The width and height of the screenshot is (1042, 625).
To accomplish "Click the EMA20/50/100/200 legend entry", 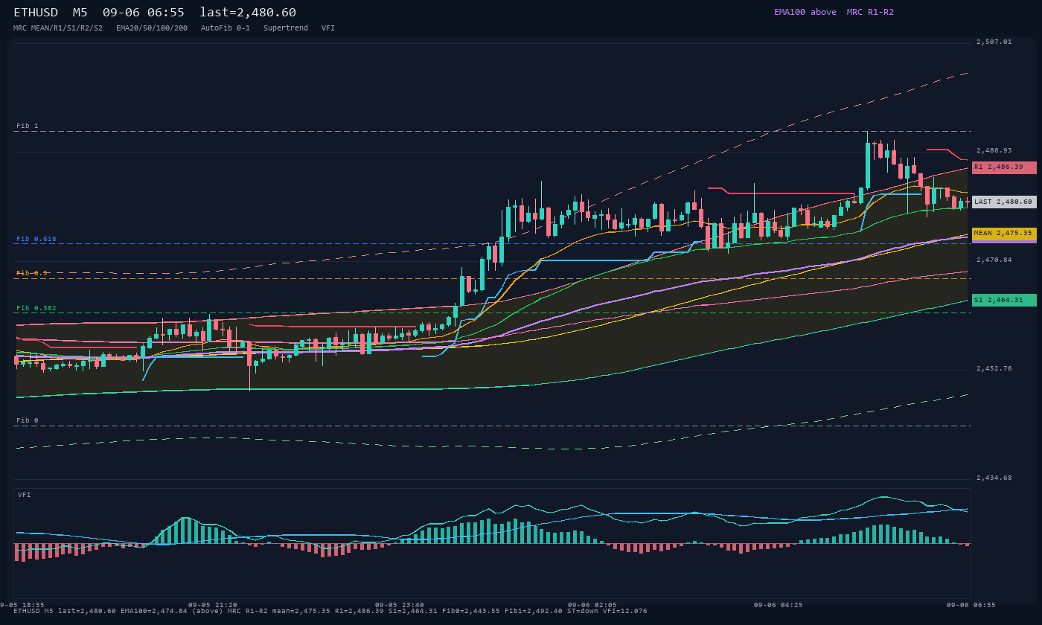I will point(152,28).
